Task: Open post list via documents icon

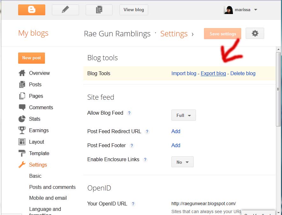Action: (x=99, y=10)
